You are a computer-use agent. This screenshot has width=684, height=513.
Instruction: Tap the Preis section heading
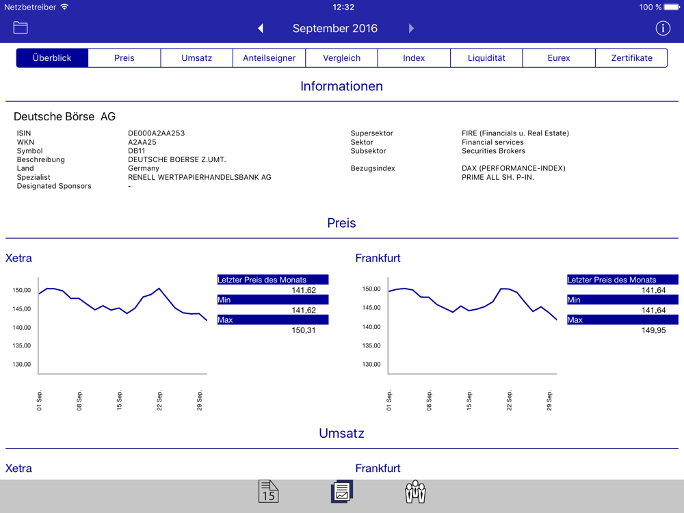(341, 223)
